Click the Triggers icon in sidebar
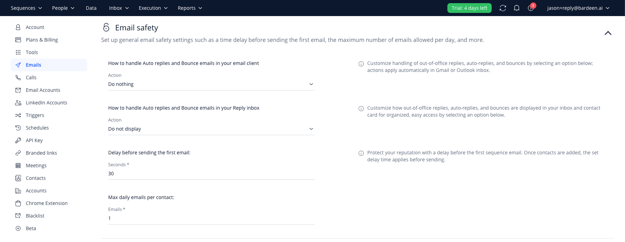 tap(18, 115)
